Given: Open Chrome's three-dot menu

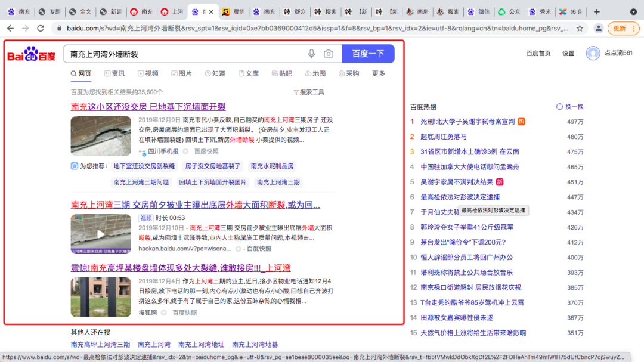Looking at the screenshot, I should pyautogui.click(x=634, y=29).
